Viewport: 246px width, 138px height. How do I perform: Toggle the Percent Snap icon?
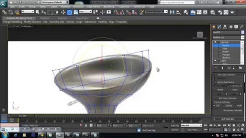coord(128,12)
